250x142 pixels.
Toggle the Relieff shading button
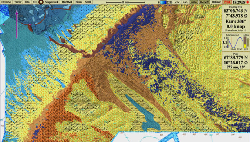point(204,2)
